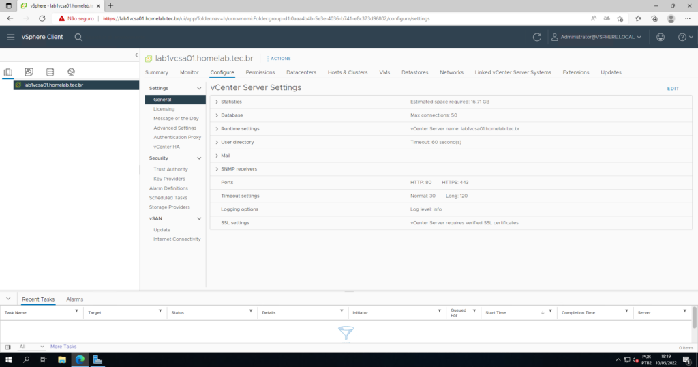
Task: Open the Hosts & Clusters tab
Action: pos(348,72)
